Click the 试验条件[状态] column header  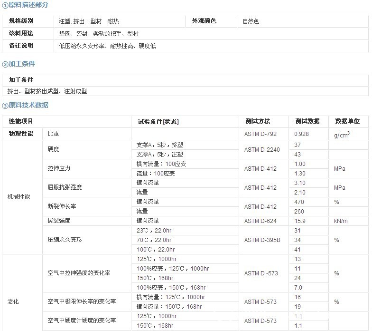pos(158,122)
